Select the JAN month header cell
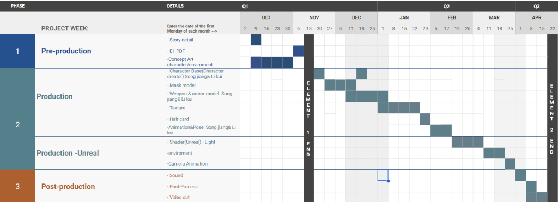Image resolution: width=558 pixels, height=202 pixels. [404, 17]
